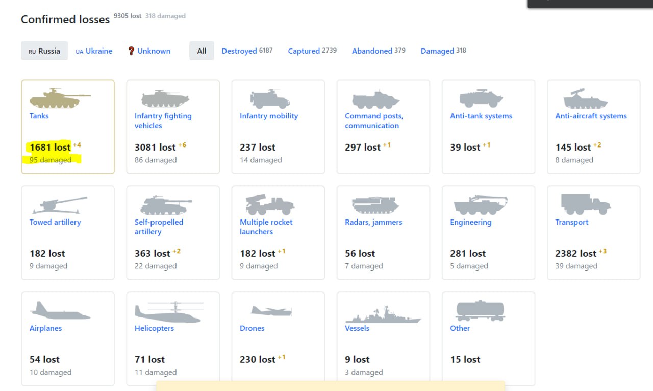The height and width of the screenshot is (391, 653).
Task: Filter by Abandoned losses
Action: 372,51
